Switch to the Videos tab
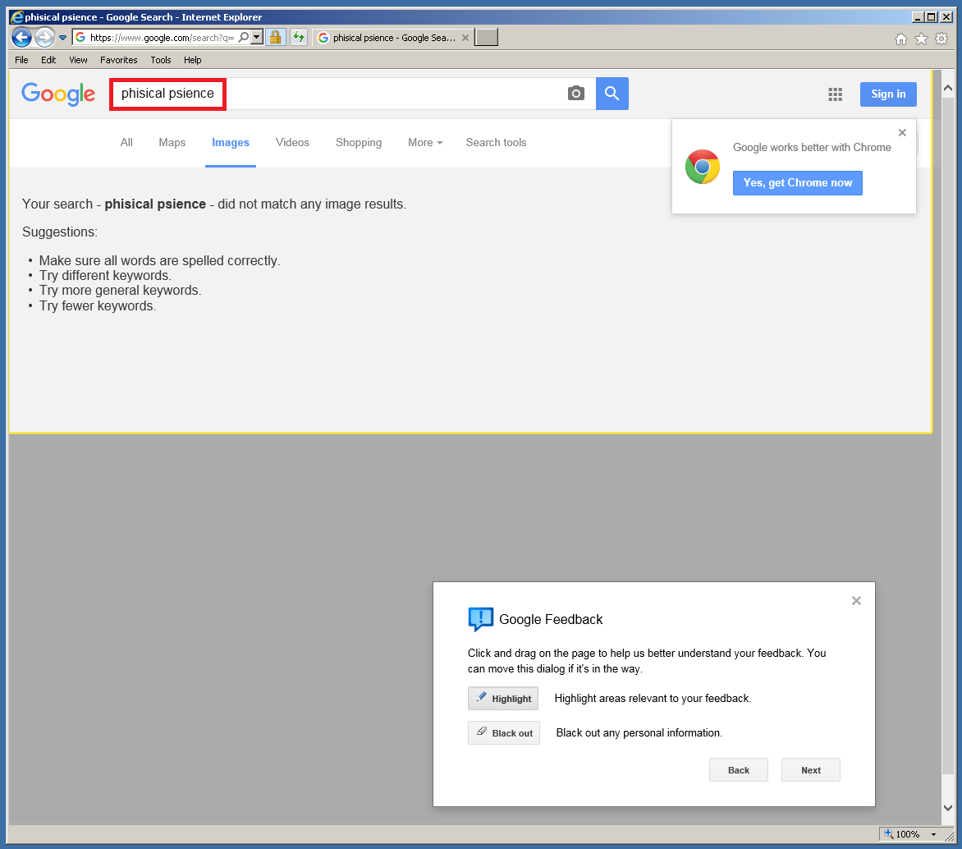Screen dimensions: 962x849 pos(293,142)
